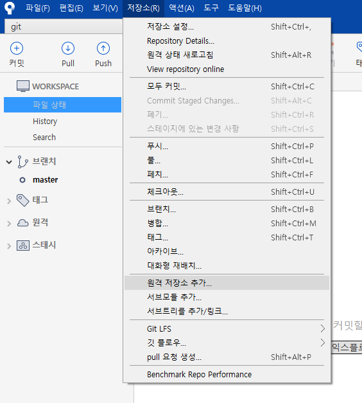
Task: Choose pull 요청 생성... entry
Action: point(227,357)
